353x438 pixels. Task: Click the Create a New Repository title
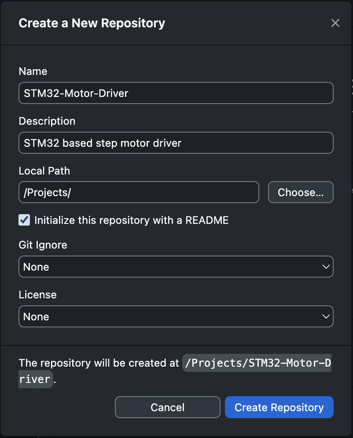click(92, 23)
